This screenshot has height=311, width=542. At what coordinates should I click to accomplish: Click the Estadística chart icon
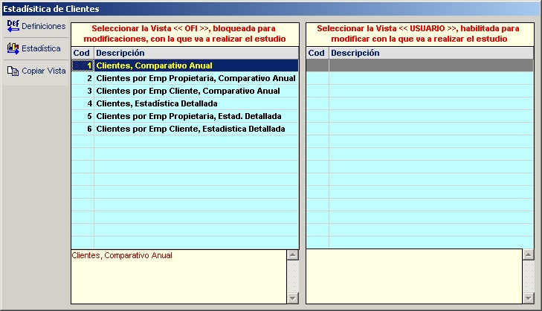click(x=12, y=48)
